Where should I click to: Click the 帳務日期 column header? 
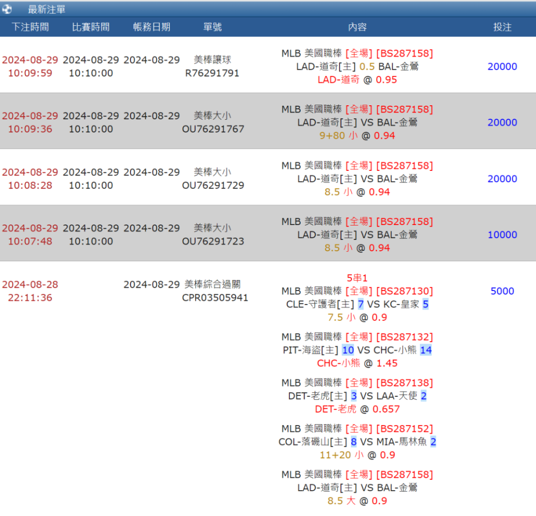click(x=152, y=27)
